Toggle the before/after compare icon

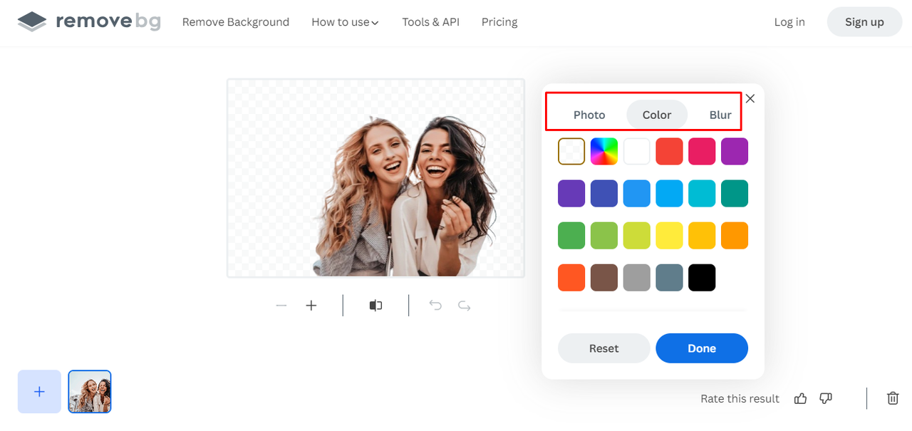point(375,306)
